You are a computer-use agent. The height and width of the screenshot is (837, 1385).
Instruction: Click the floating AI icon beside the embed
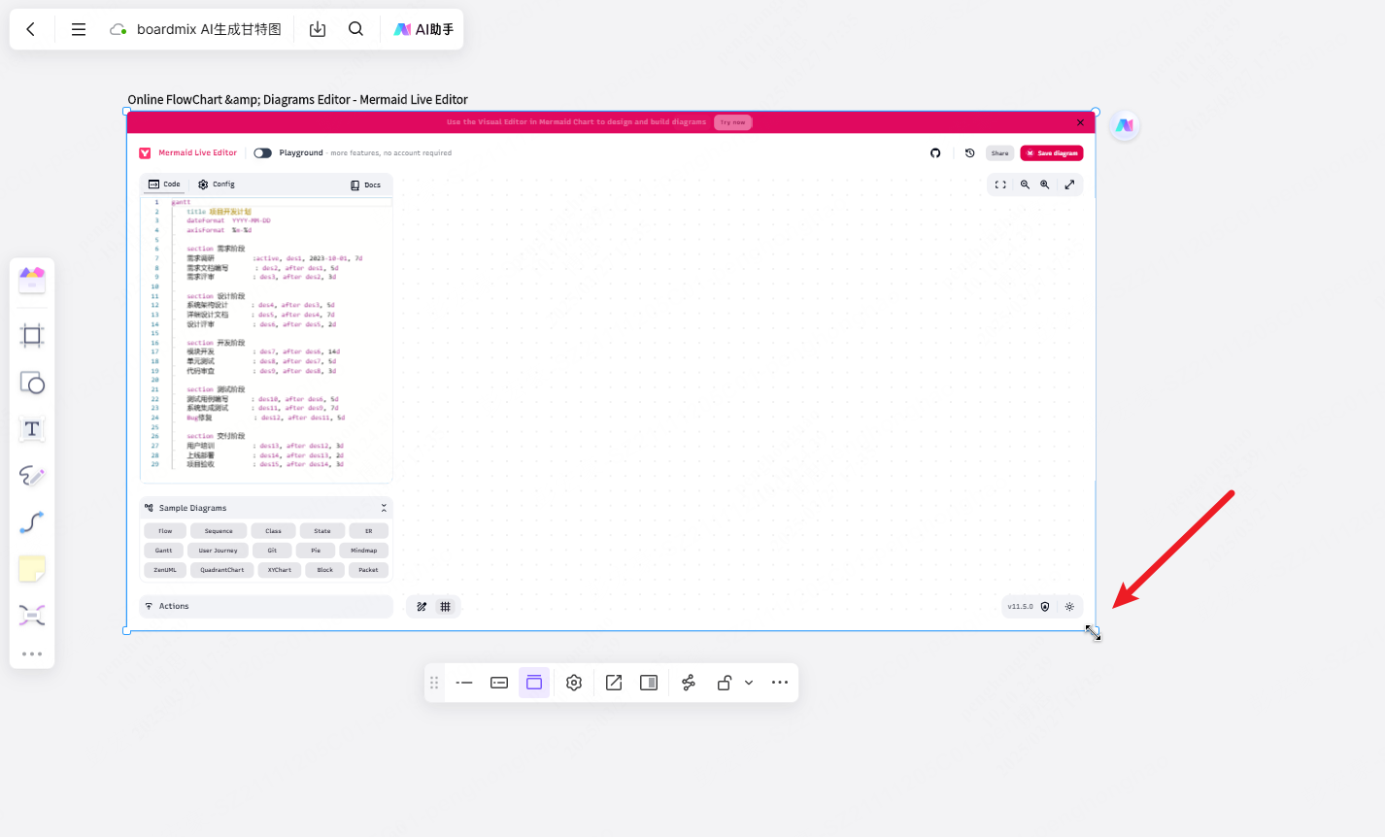tap(1124, 125)
